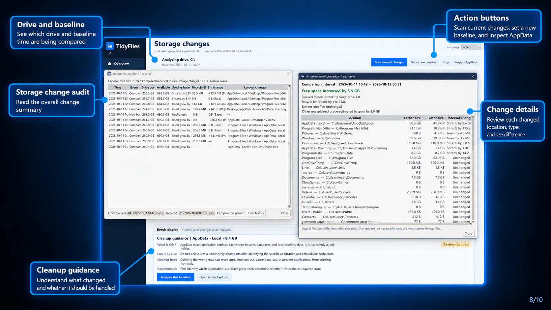Click the TidyFiles logo icon

click(x=110, y=46)
